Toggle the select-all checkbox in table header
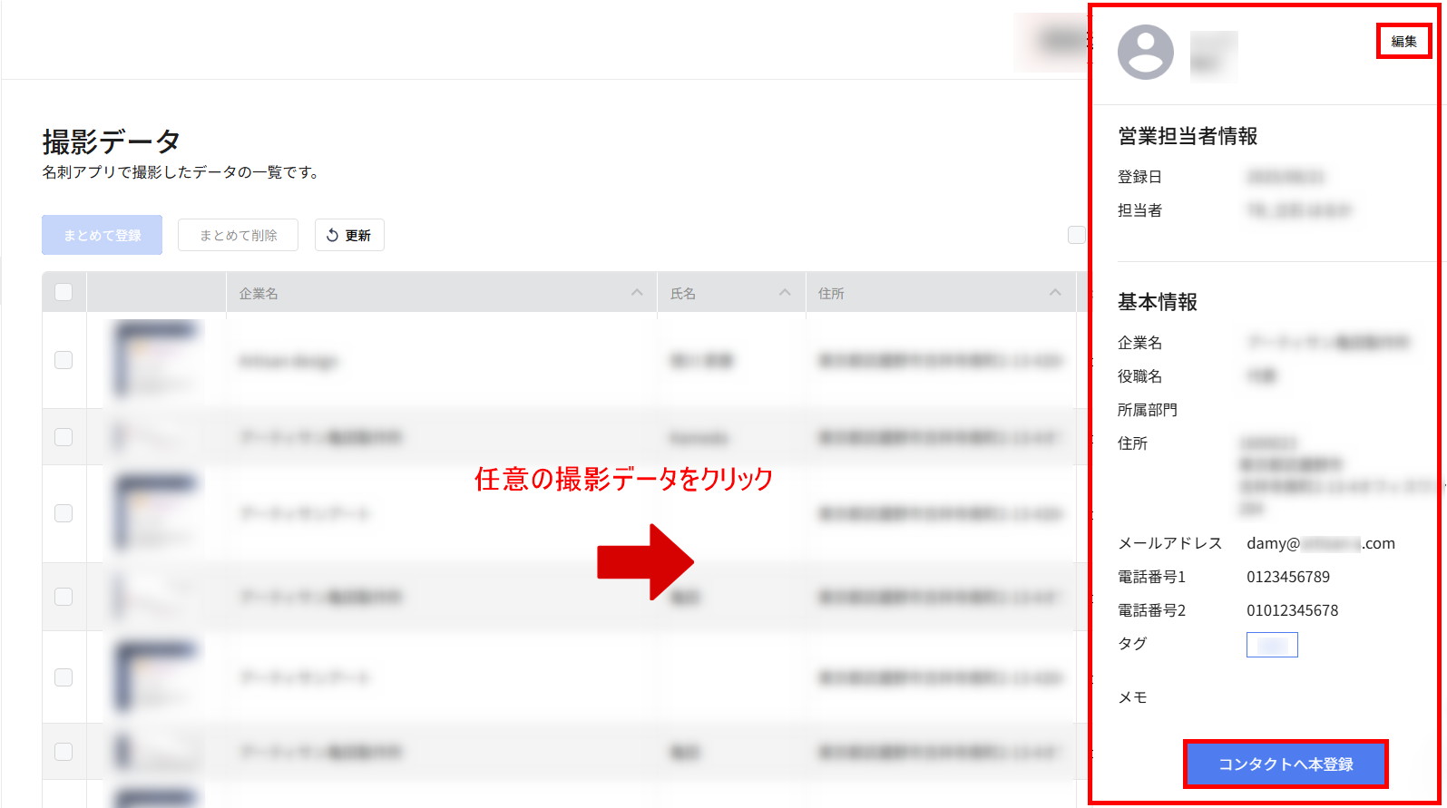Screen dimensions: 1447x808 (x=64, y=292)
